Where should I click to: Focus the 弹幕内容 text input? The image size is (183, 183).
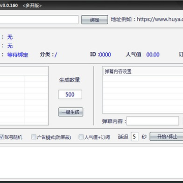coord(152,121)
